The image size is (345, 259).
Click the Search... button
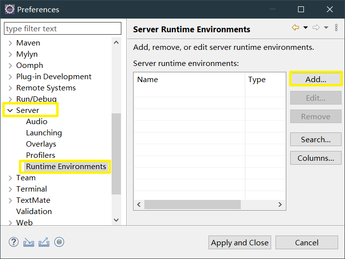pos(316,140)
